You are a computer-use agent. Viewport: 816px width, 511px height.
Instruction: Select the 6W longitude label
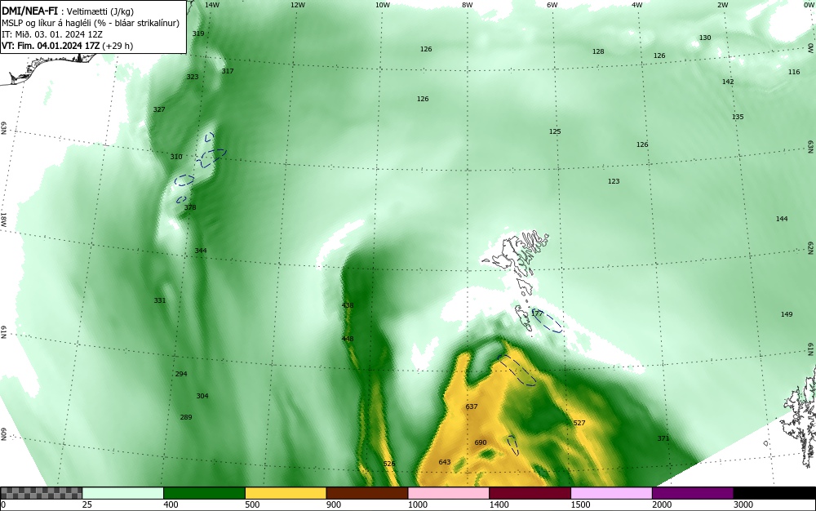pos(552,5)
